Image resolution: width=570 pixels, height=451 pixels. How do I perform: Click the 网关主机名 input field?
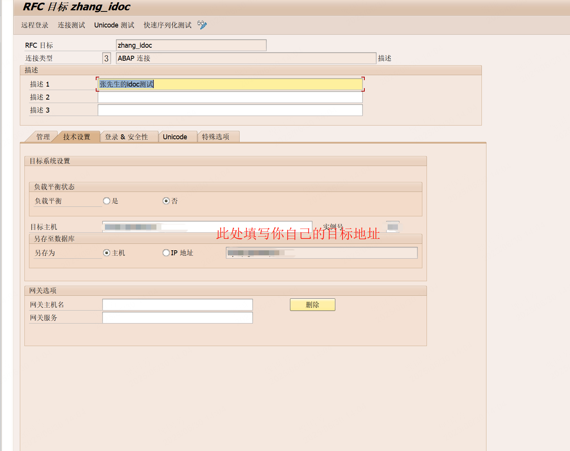[x=177, y=304]
